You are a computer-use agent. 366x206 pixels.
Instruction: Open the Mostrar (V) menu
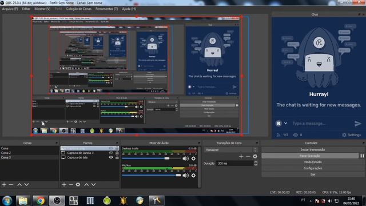click(42, 9)
